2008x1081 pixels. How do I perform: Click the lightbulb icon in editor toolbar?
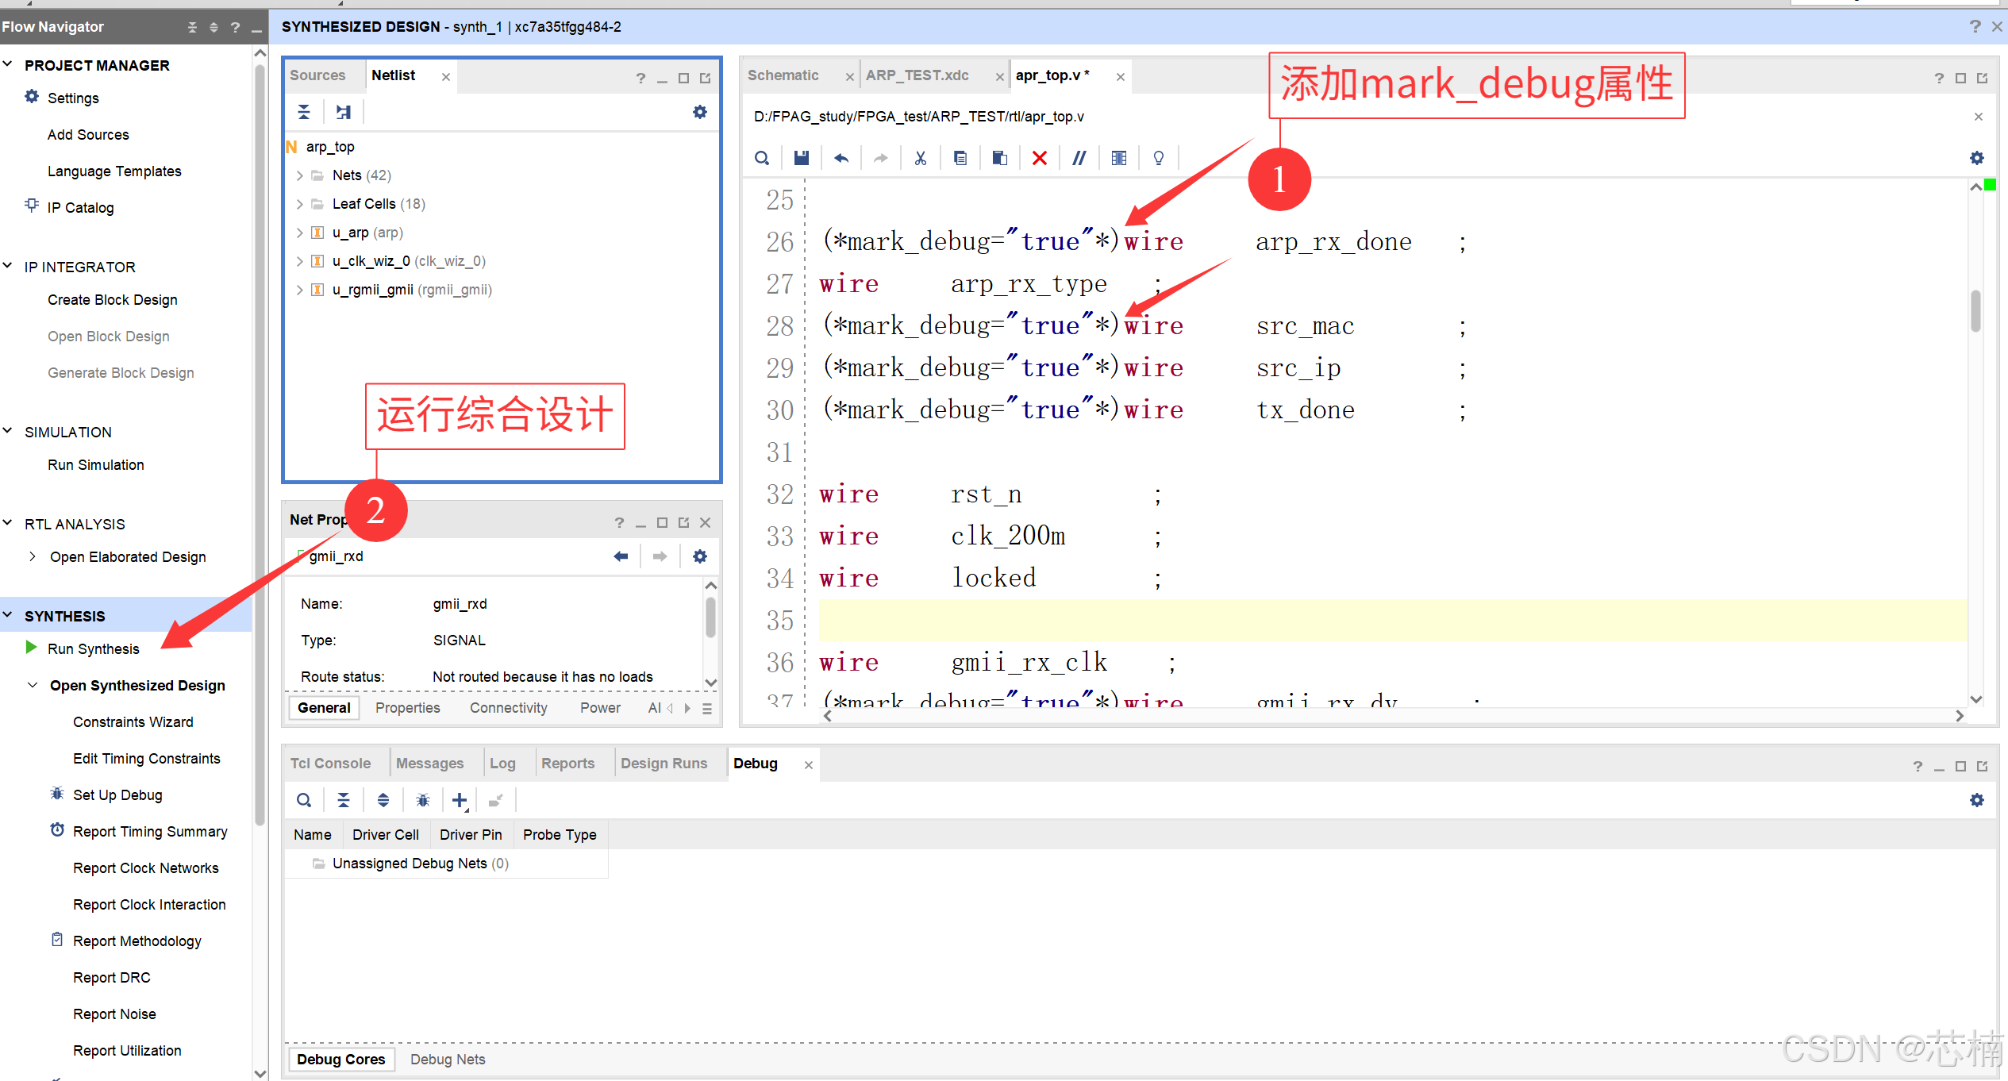[1158, 158]
